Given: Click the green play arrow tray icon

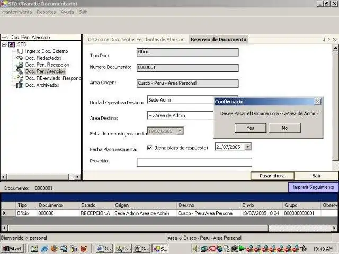Looking at the screenshot, I should [242, 249].
